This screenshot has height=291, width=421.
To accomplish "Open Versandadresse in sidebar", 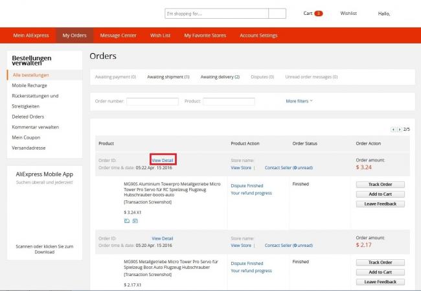I will tap(28, 148).
